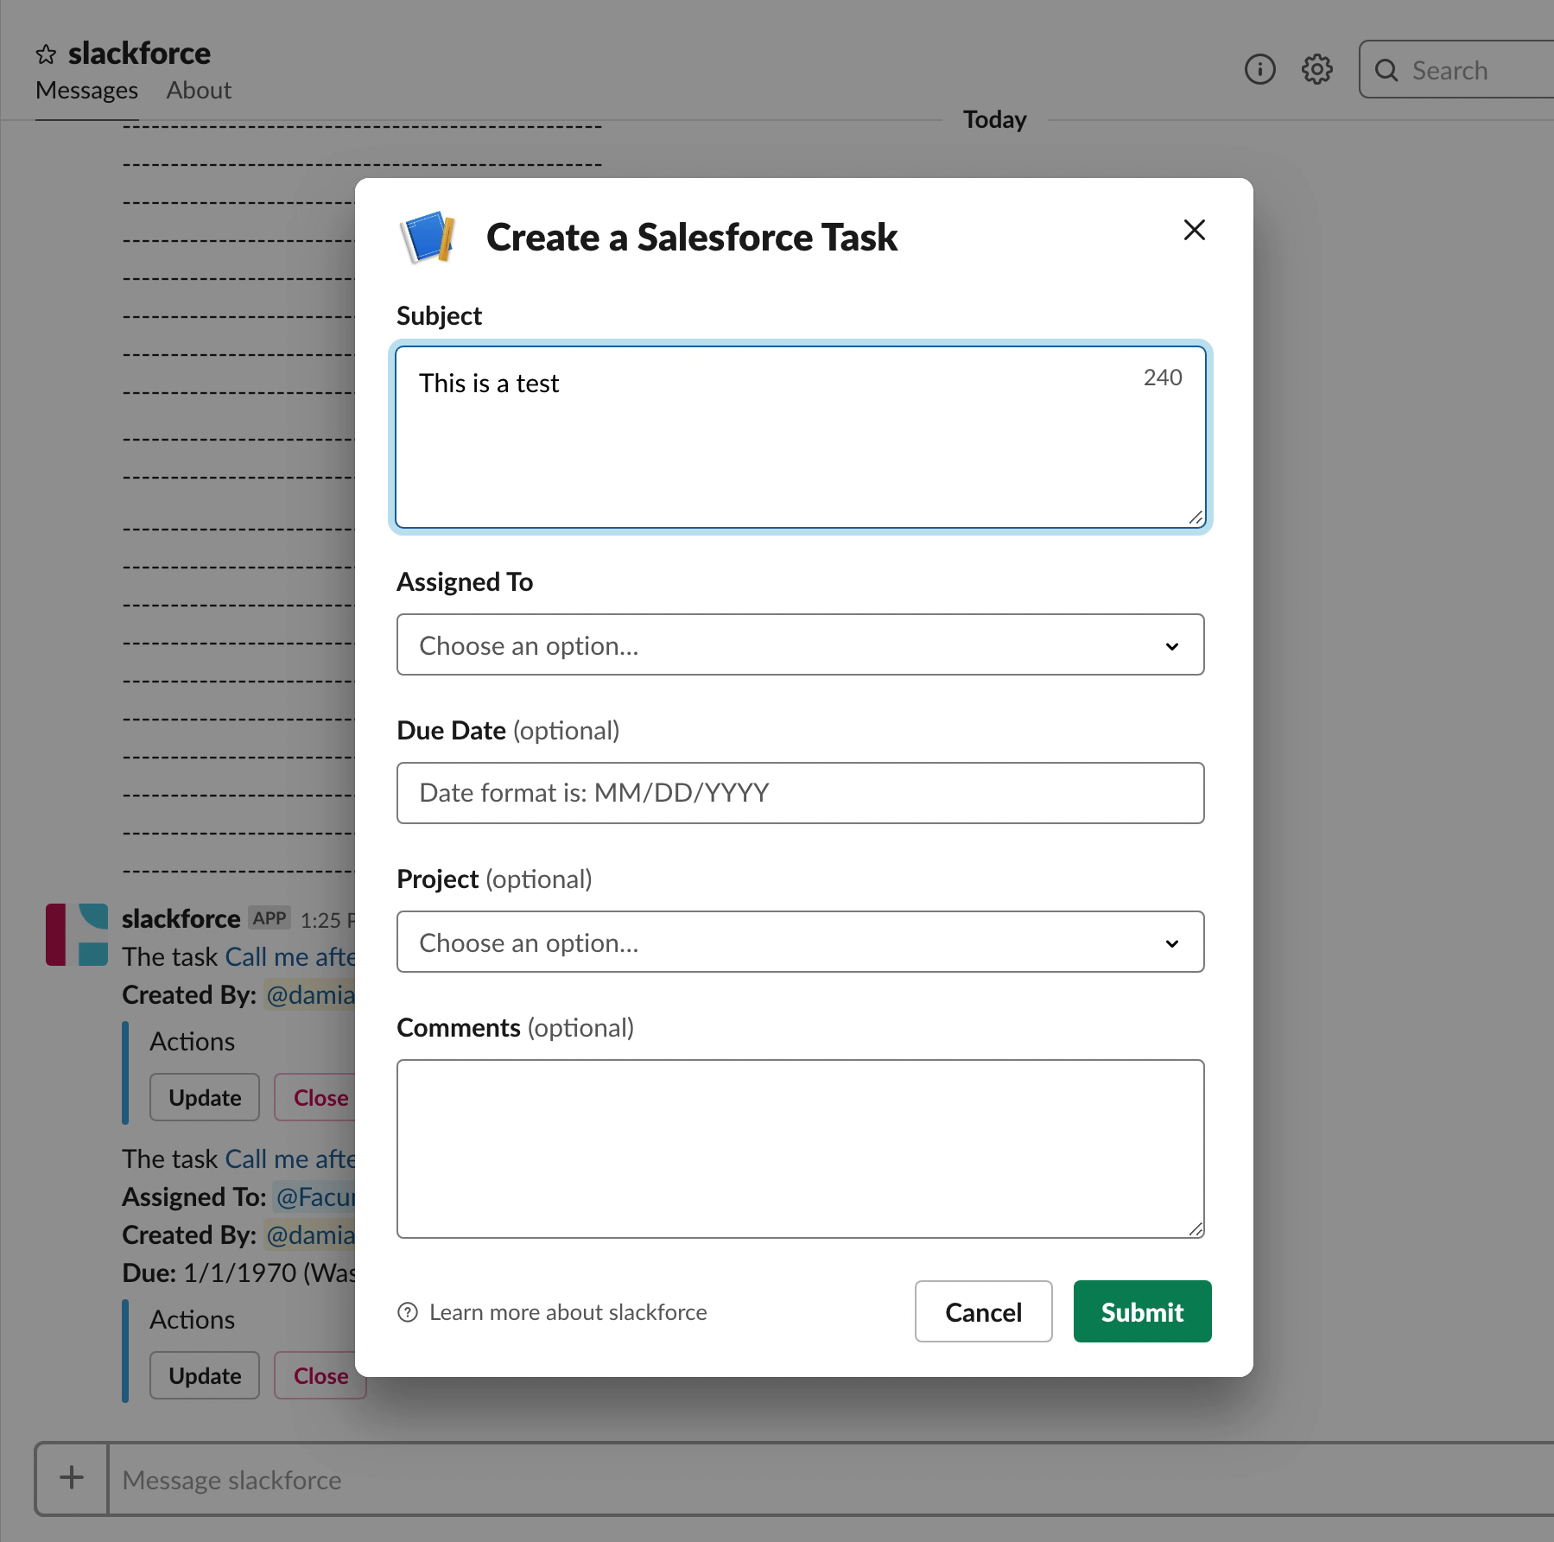Open Learn more about slackforce link

[x=568, y=1312]
